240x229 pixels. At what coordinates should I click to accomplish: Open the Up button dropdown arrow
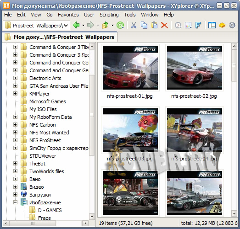point(112,25)
